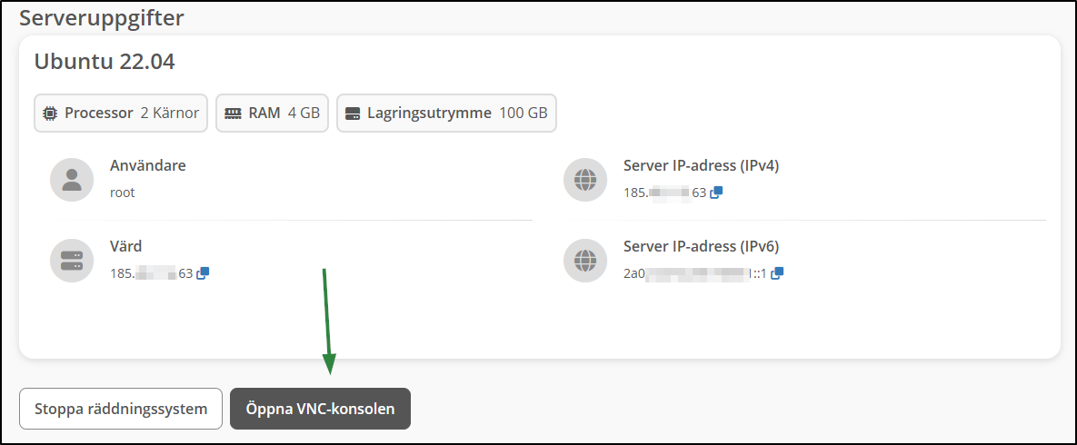Copy the Server IPv6 address
The width and height of the screenshot is (1077, 445).
point(777,272)
